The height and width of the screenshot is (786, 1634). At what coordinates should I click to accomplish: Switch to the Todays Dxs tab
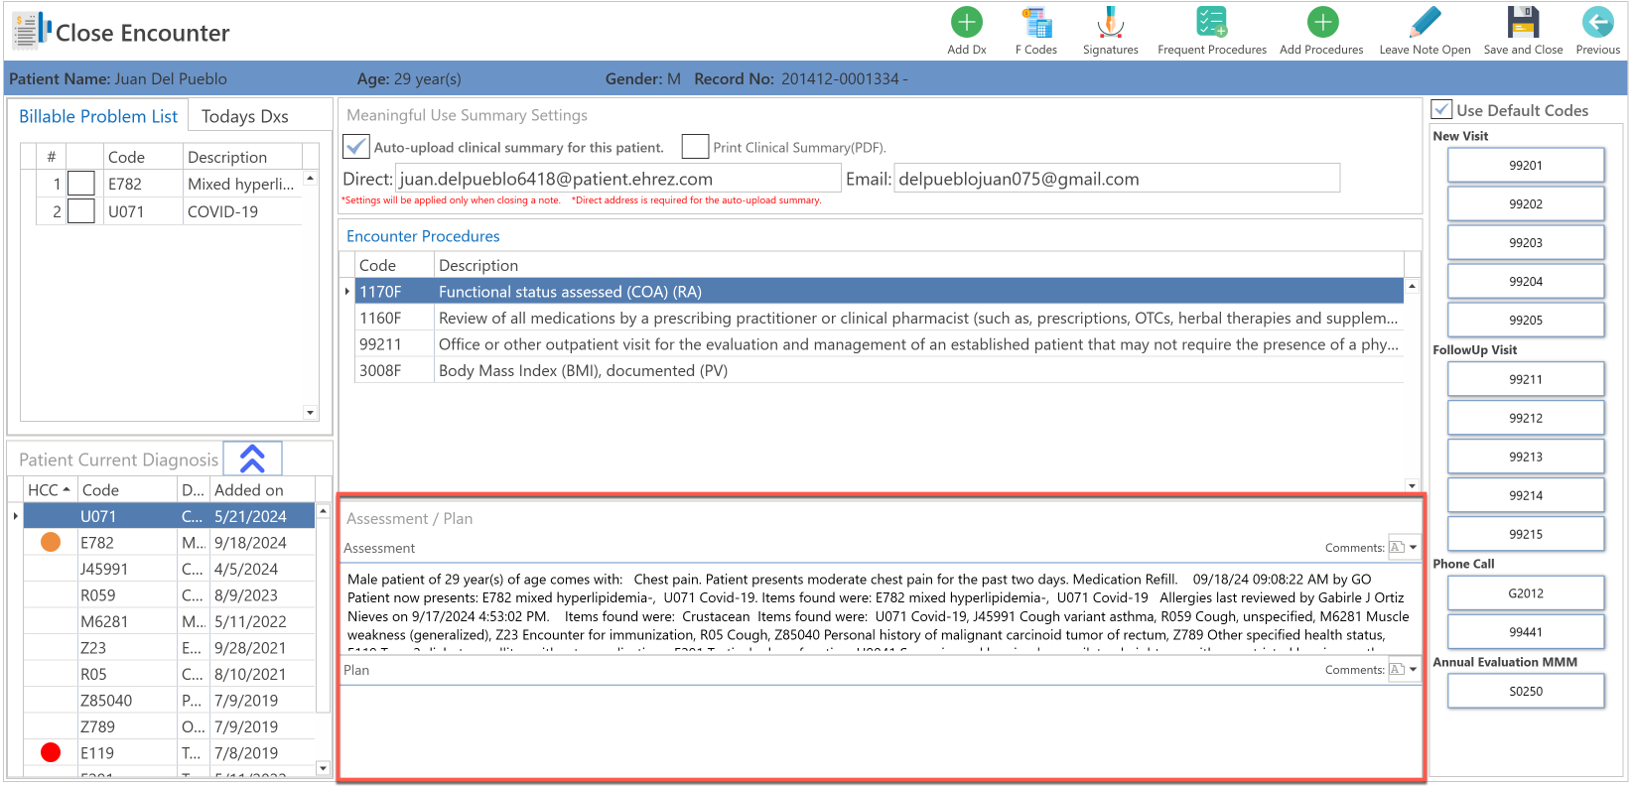245,116
